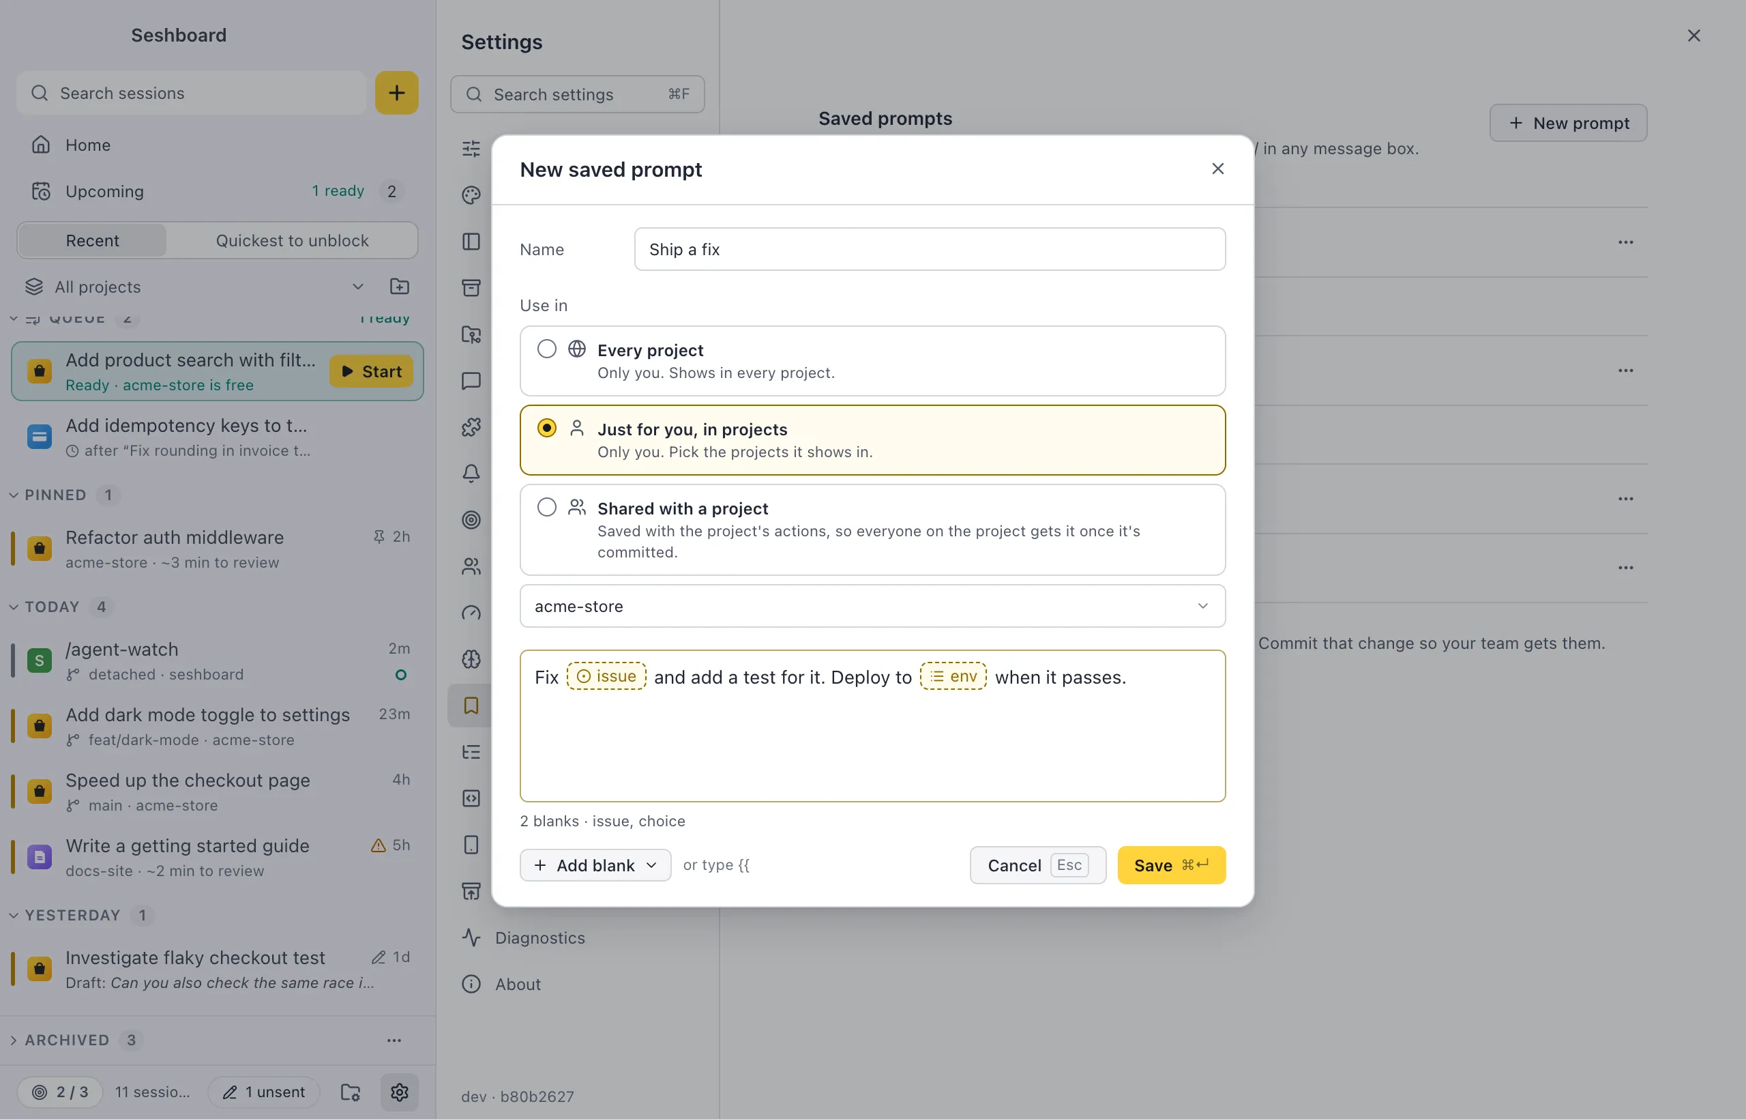This screenshot has width=1746, height=1119.
Task: Start the Add product search session
Action: click(371, 371)
